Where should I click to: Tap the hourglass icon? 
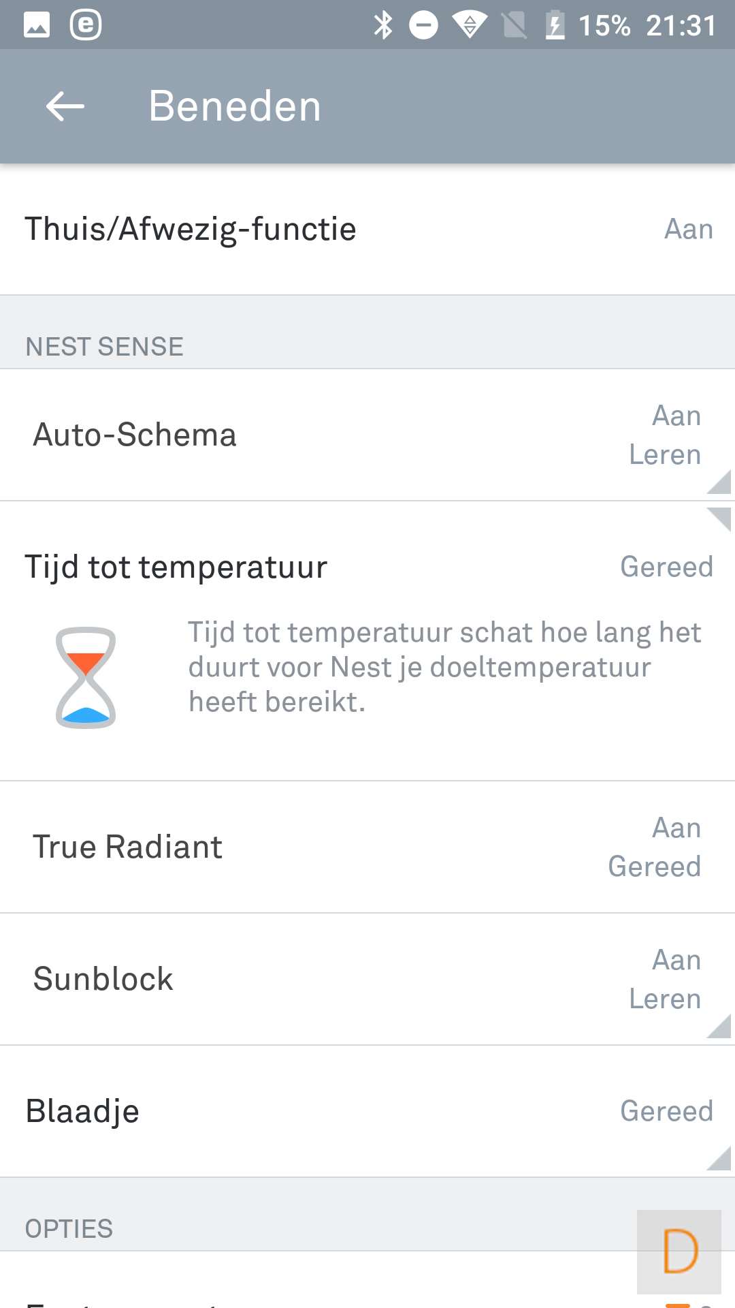[86, 677]
